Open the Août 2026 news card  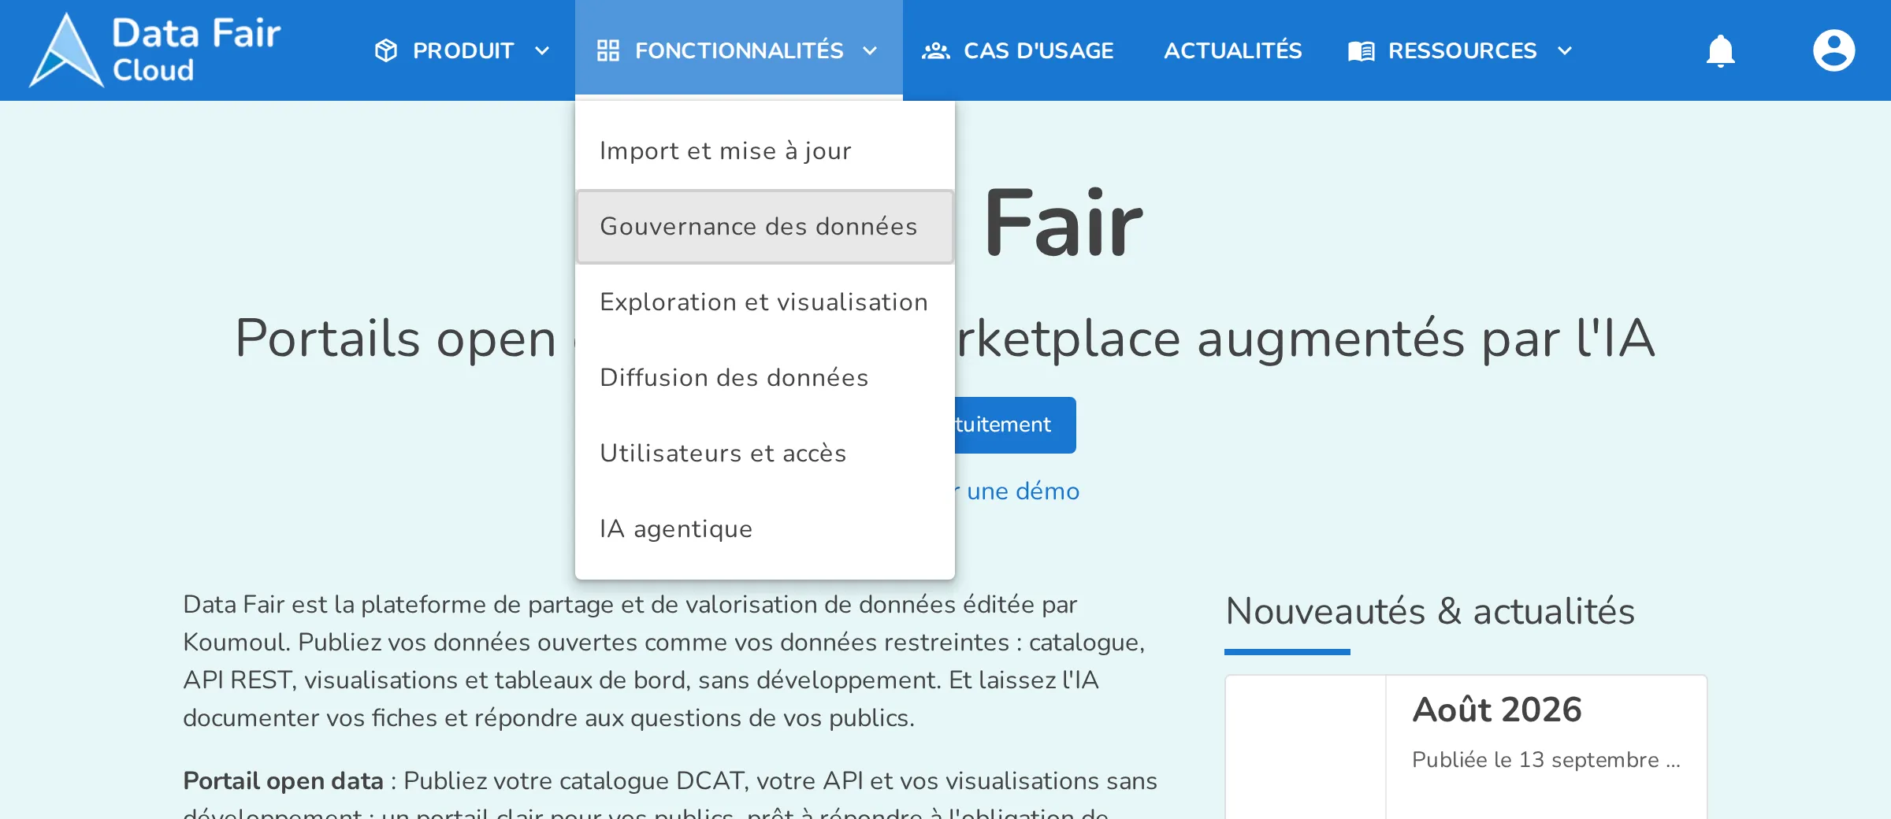(x=1466, y=747)
